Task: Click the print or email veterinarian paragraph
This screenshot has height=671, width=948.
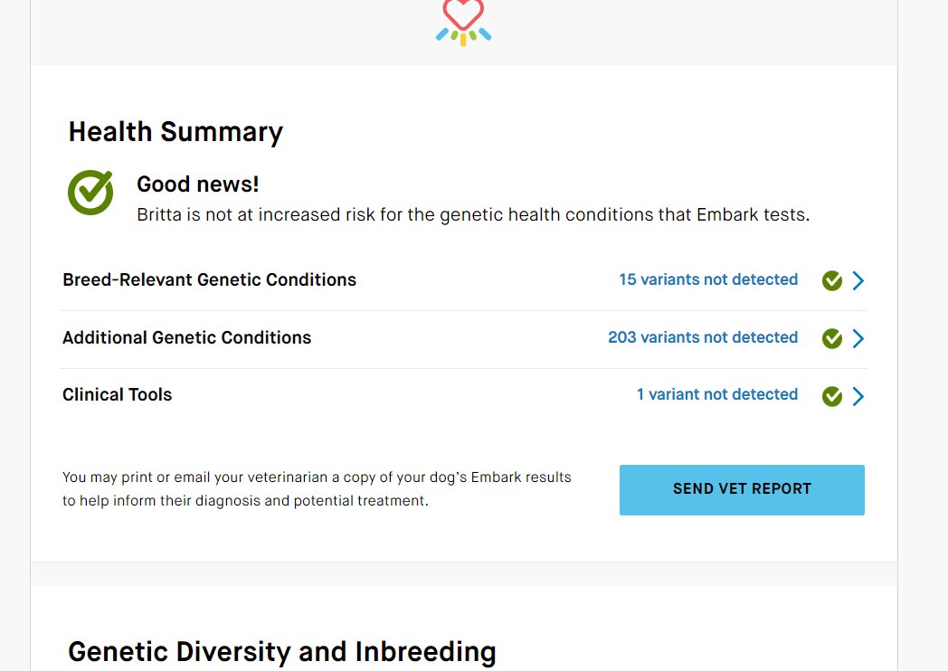Action: point(317,489)
